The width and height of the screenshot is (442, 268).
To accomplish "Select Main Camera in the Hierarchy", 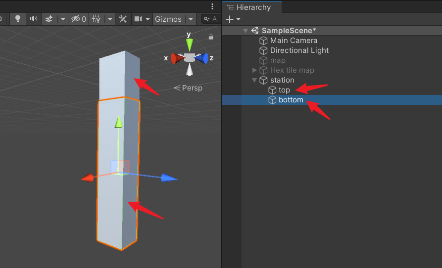I will (x=294, y=41).
